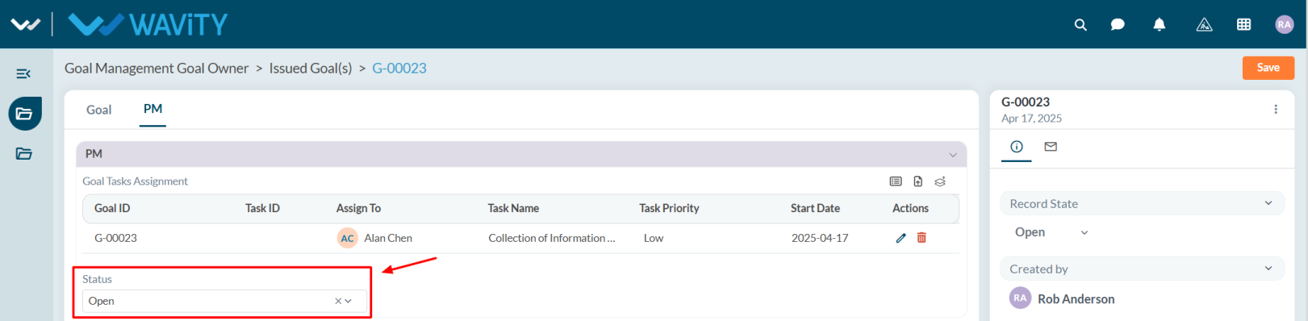The image size is (1308, 321).
Task: Click the Assign To column header
Action: [x=358, y=208]
